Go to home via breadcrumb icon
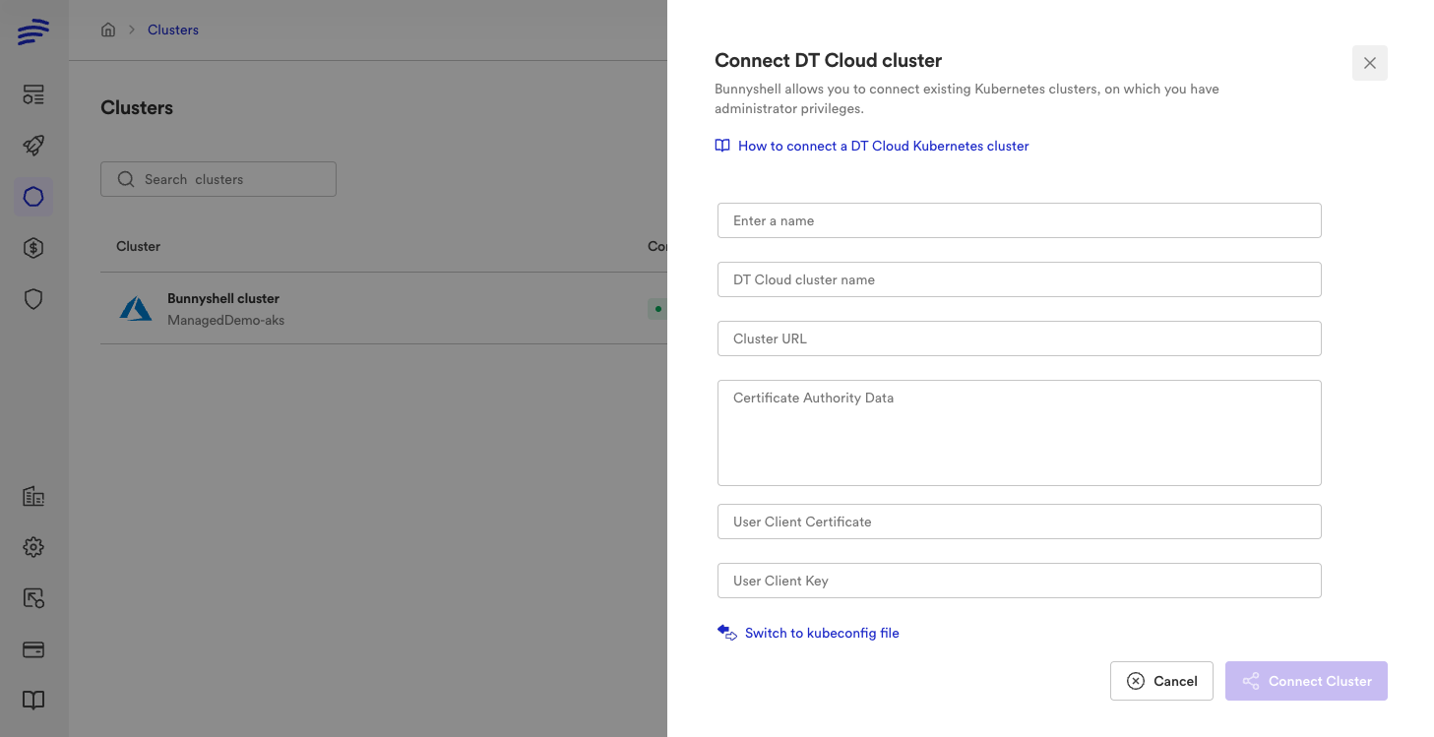 108,30
